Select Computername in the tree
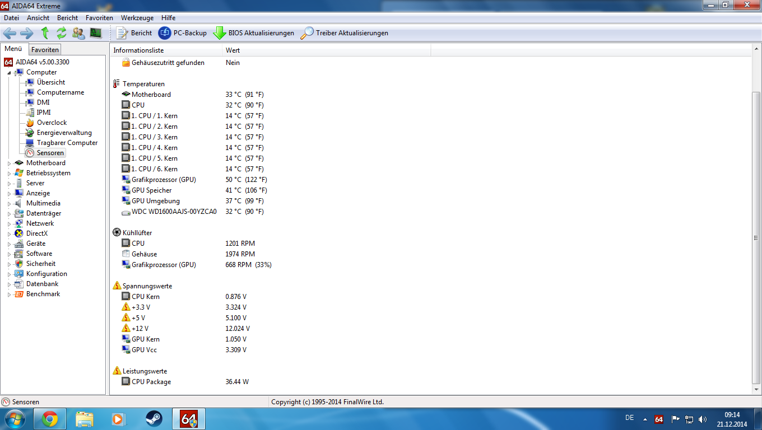The width and height of the screenshot is (762, 430). [61, 92]
